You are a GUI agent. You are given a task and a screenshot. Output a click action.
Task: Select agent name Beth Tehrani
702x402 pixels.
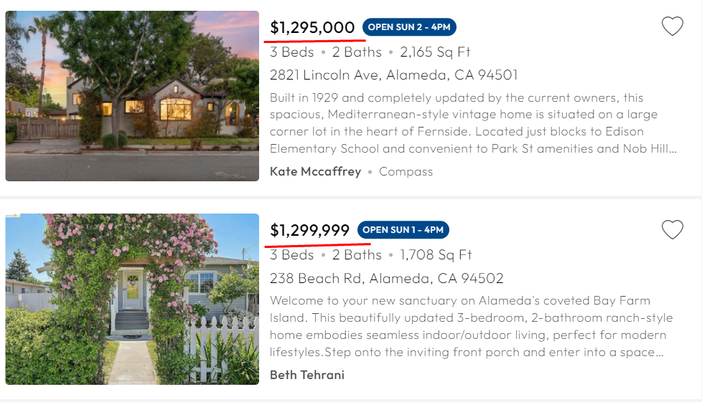point(307,375)
